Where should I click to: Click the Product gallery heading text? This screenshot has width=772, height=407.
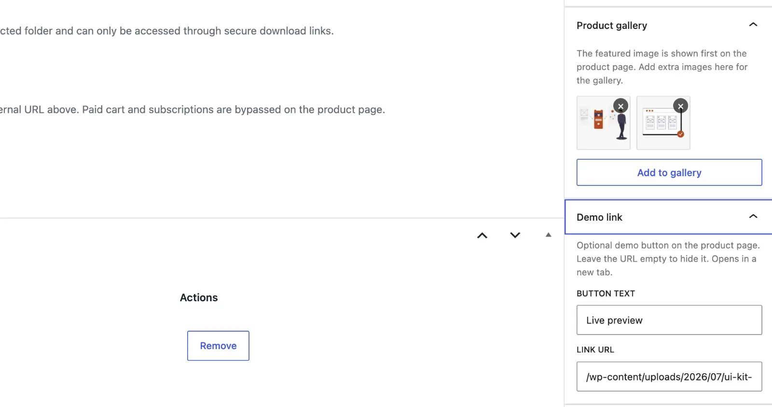tap(612, 26)
